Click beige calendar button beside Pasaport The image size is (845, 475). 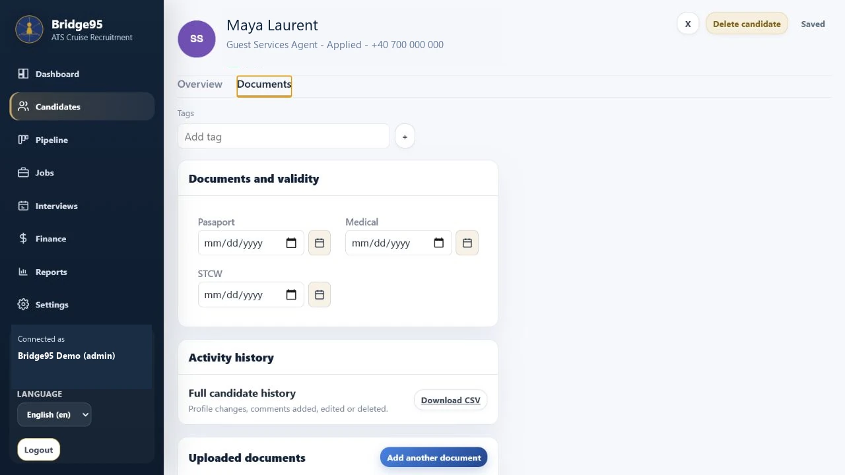[x=320, y=243]
